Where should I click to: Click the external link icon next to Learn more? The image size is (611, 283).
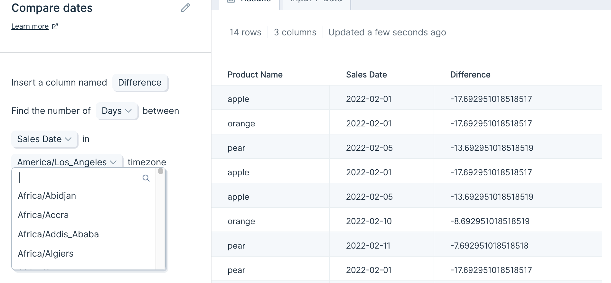pyautogui.click(x=55, y=26)
